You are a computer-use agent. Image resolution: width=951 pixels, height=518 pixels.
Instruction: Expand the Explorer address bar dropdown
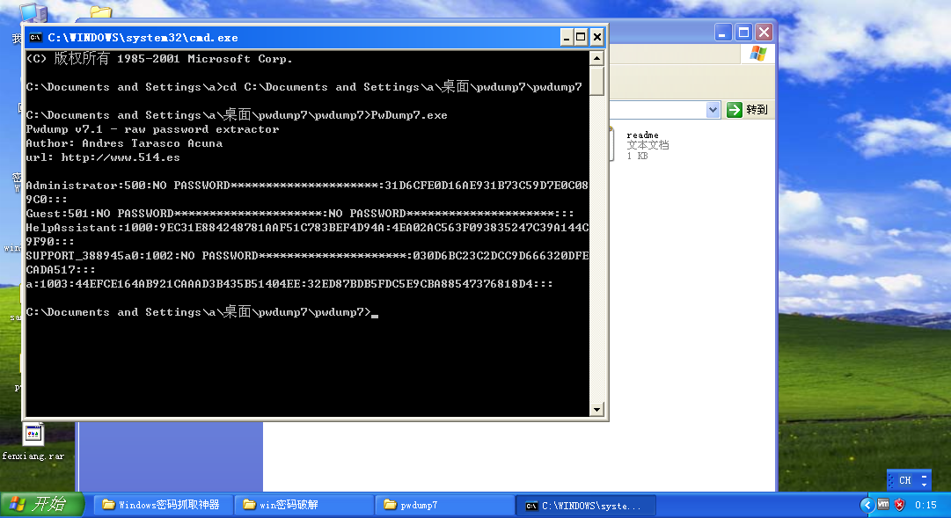pyautogui.click(x=713, y=110)
